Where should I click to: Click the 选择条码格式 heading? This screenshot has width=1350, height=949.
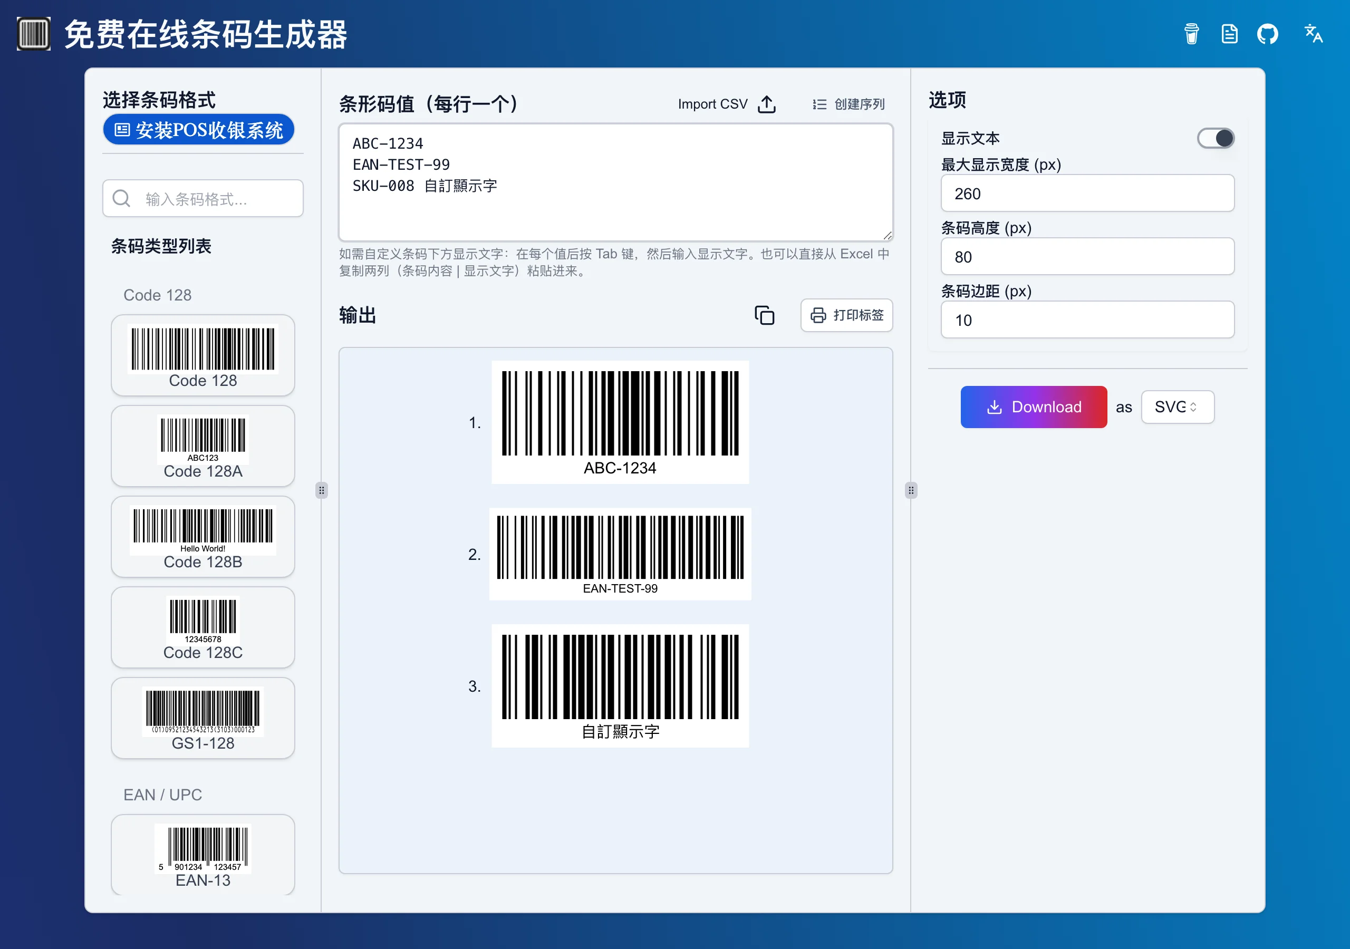(x=159, y=99)
